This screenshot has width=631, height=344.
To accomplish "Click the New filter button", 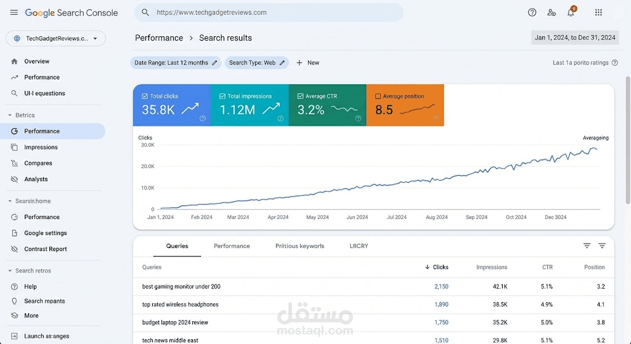I will coord(308,63).
